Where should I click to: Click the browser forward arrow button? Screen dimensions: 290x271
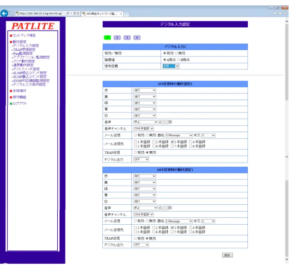coord(11,14)
